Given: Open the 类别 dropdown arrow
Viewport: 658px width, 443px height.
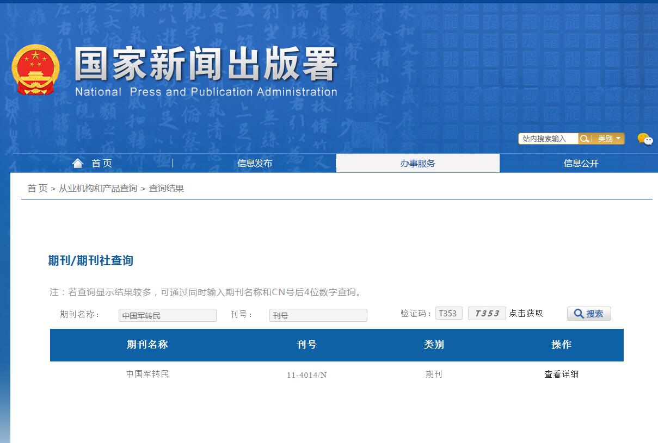Looking at the screenshot, I should [x=619, y=139].
